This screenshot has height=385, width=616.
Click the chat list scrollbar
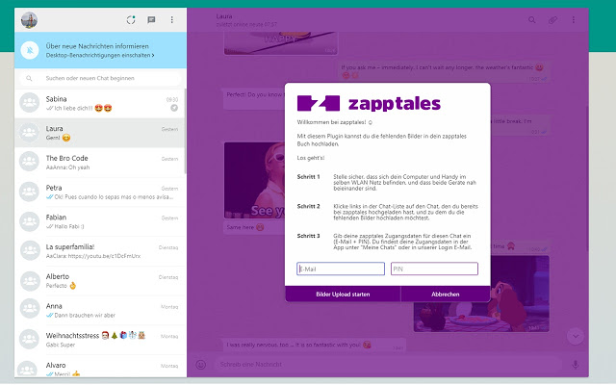coord(185,132)
